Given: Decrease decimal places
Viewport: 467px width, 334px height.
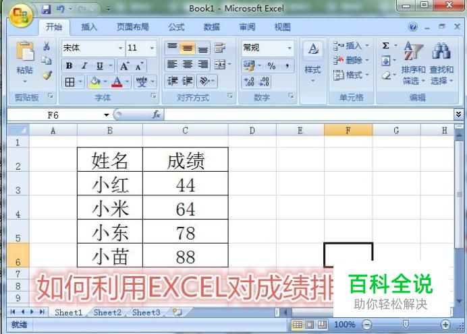Looking at the screenshot, I should click(x=264, y=81).
